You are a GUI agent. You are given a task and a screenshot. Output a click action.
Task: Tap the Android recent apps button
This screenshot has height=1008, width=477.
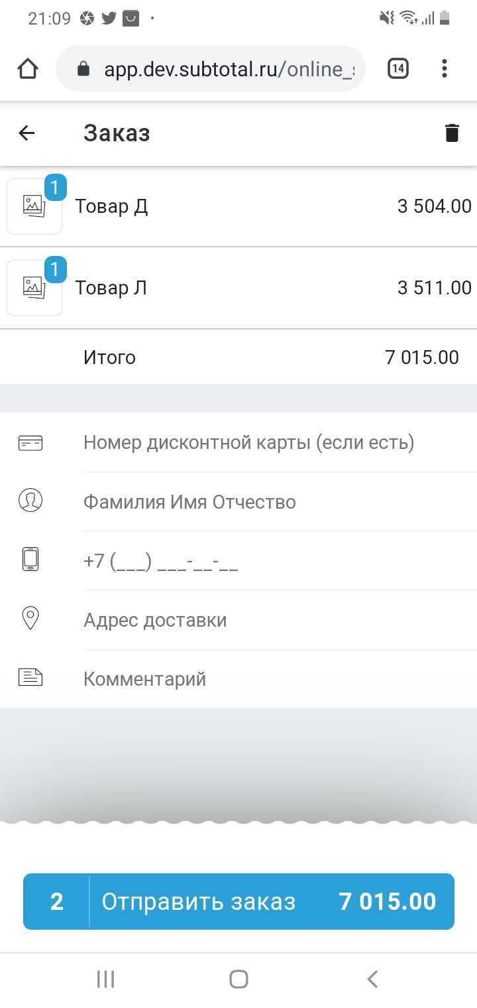point(106,979)
